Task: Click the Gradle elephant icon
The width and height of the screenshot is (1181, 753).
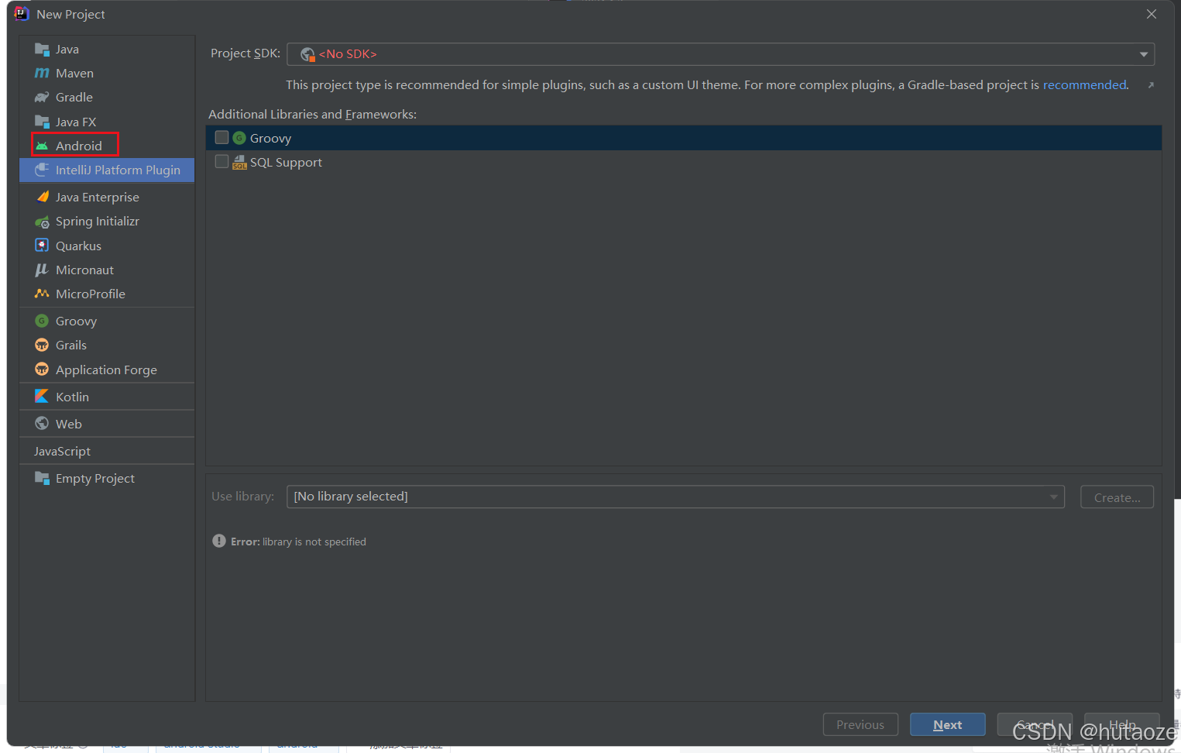Action: pos(42,97)
